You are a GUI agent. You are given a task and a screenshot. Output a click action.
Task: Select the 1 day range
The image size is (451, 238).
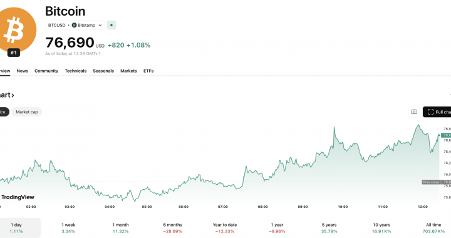[20, 228]
